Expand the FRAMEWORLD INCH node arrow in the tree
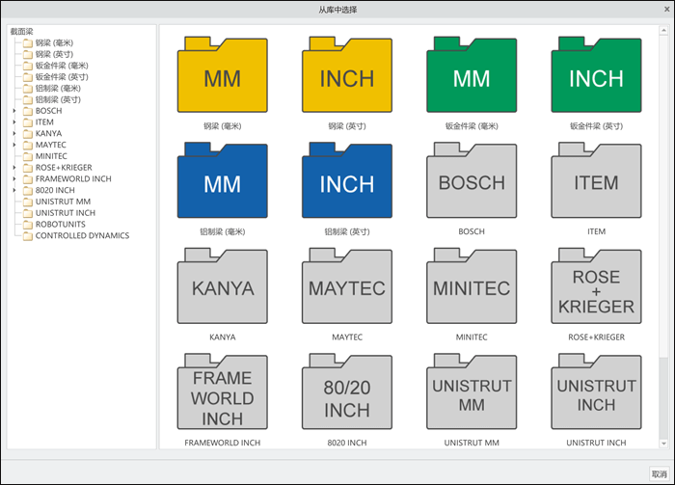675x485 pixels. tap(14, 179)
